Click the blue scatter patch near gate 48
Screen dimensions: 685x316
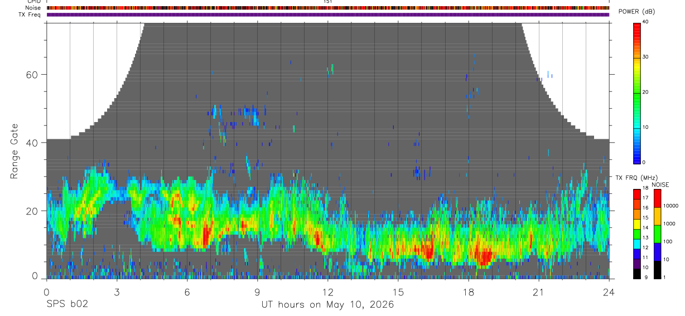click(x=254, y=116)
